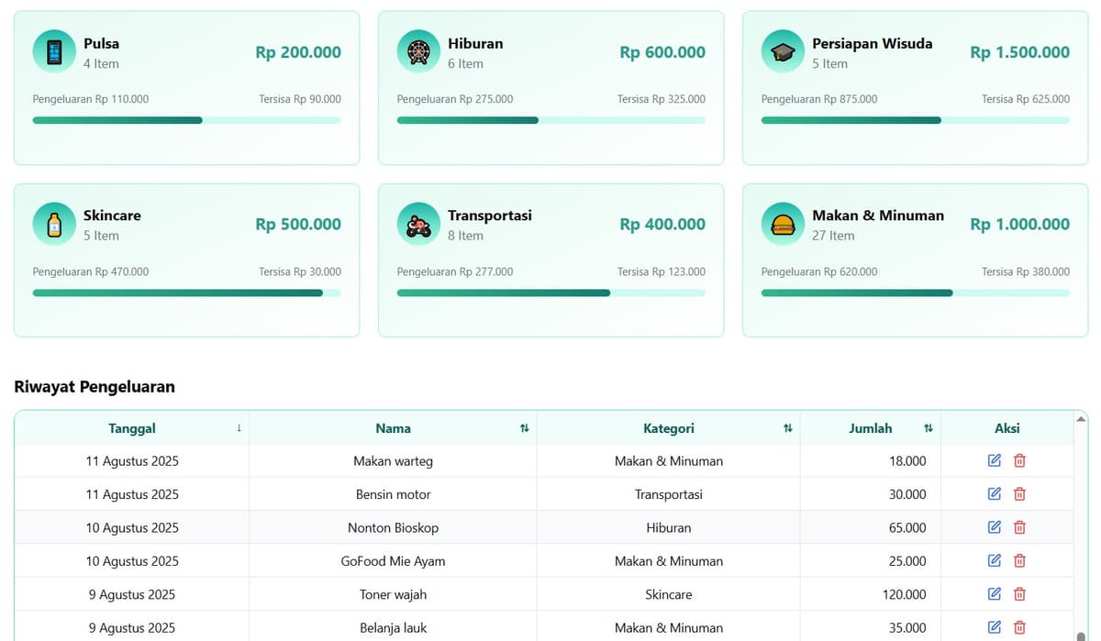
Task: Delete the Bensin motor expense entry
Action: pyautogui.click(x=1019, y=494)
